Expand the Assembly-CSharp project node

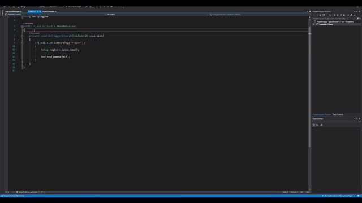pyautogui.click(x=314, y=24)
